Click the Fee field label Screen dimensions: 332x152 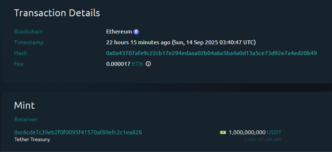pos(18,64)
